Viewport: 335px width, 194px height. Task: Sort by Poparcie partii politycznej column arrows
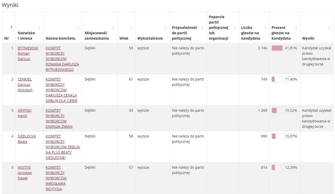tap(235, 28)
